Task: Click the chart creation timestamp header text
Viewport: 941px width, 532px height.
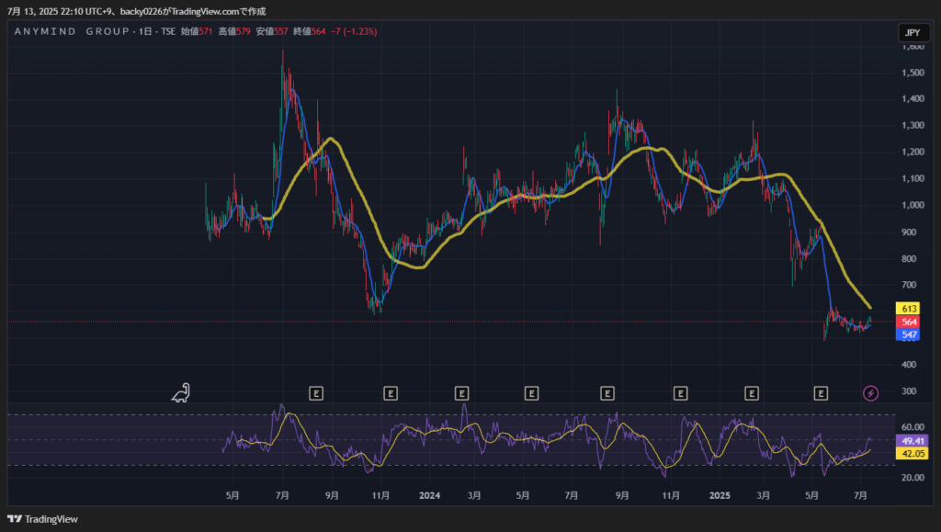Action: click(x=136, y=11)
